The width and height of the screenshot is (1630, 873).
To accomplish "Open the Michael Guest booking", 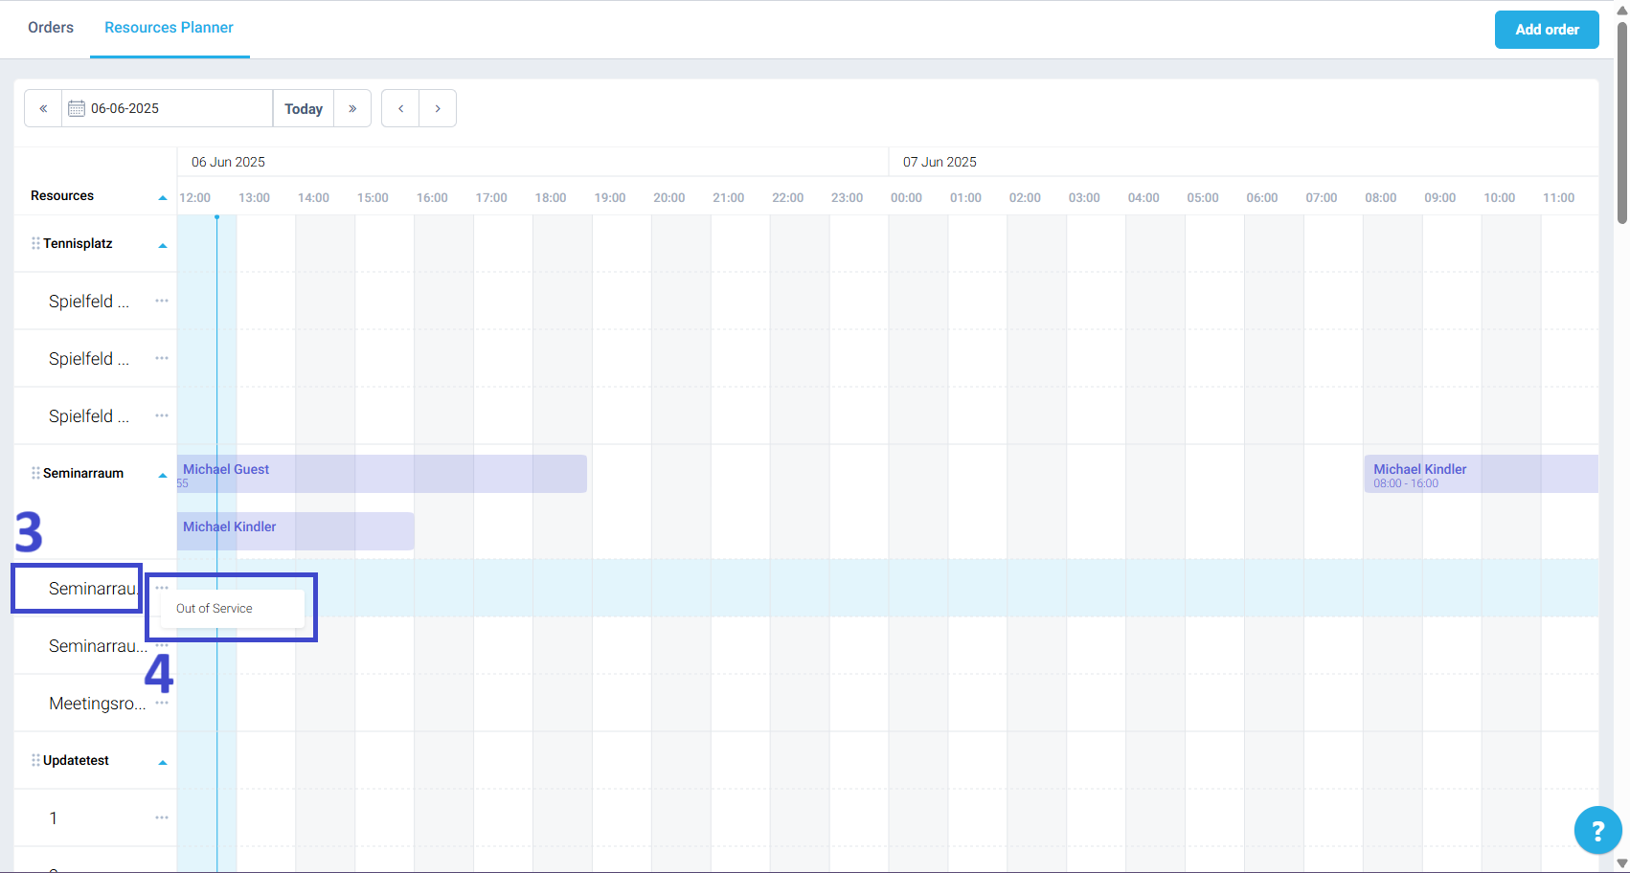I will pos(382,474).
